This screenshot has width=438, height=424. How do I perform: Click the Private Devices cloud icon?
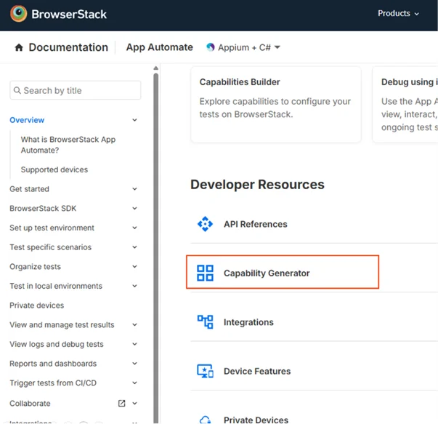205,420
